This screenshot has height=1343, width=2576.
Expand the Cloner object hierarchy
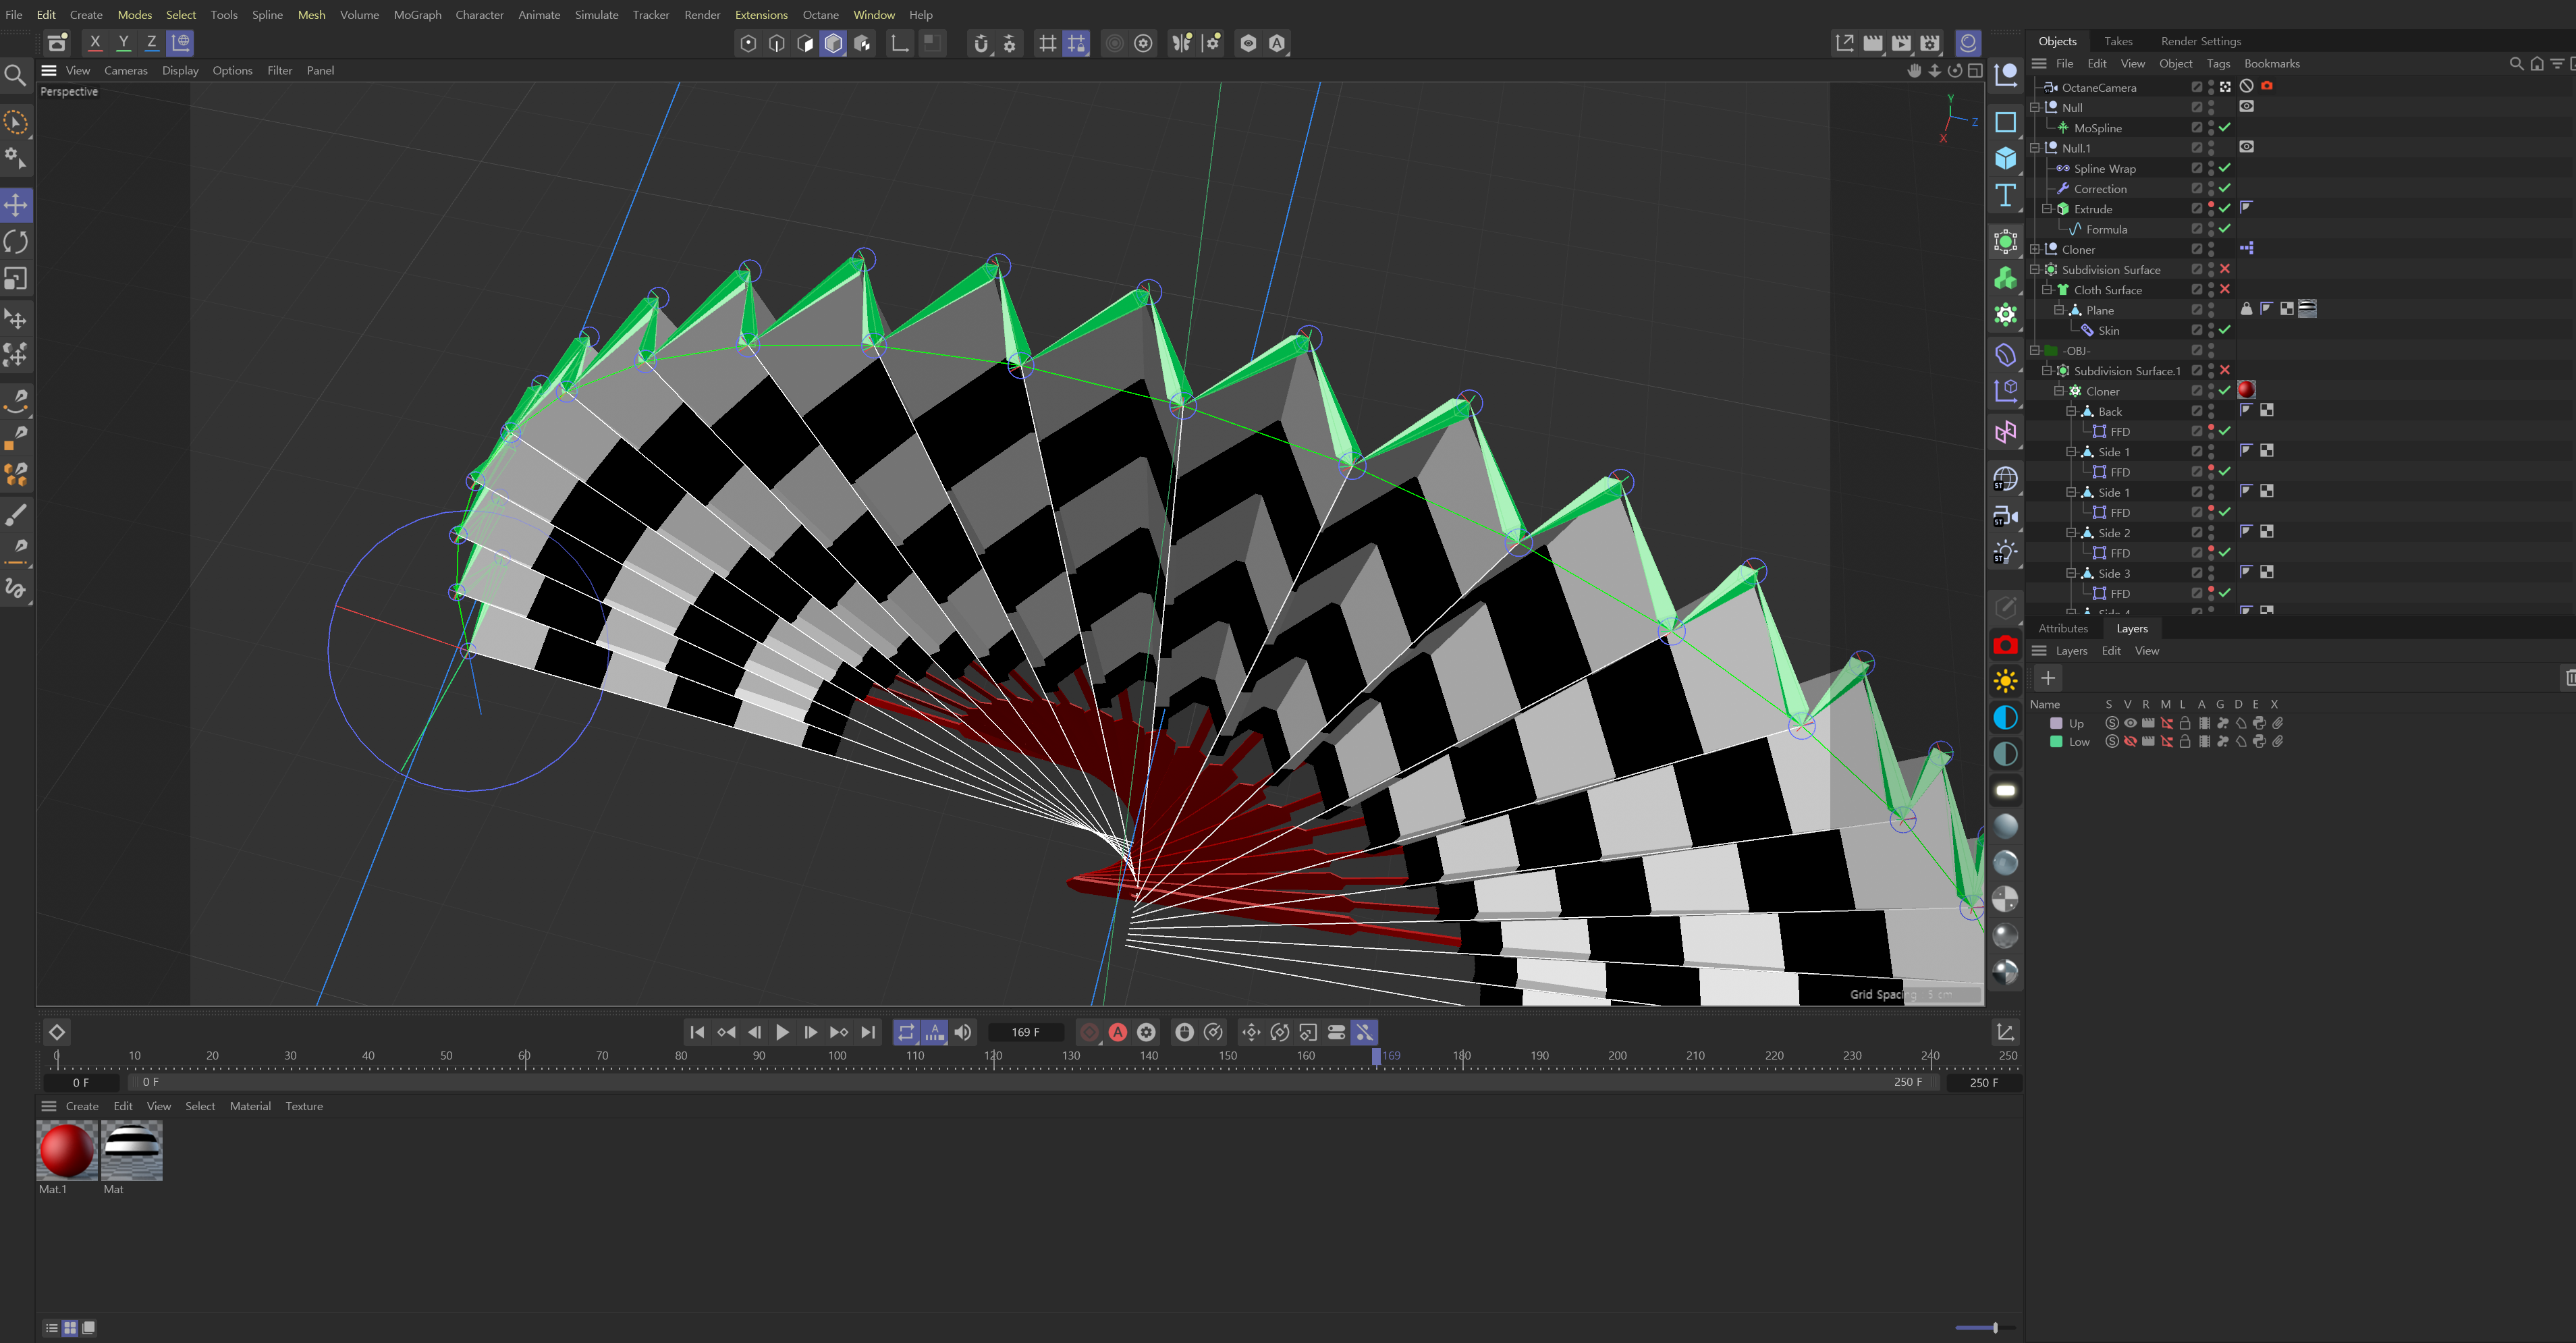(2034, 249)
